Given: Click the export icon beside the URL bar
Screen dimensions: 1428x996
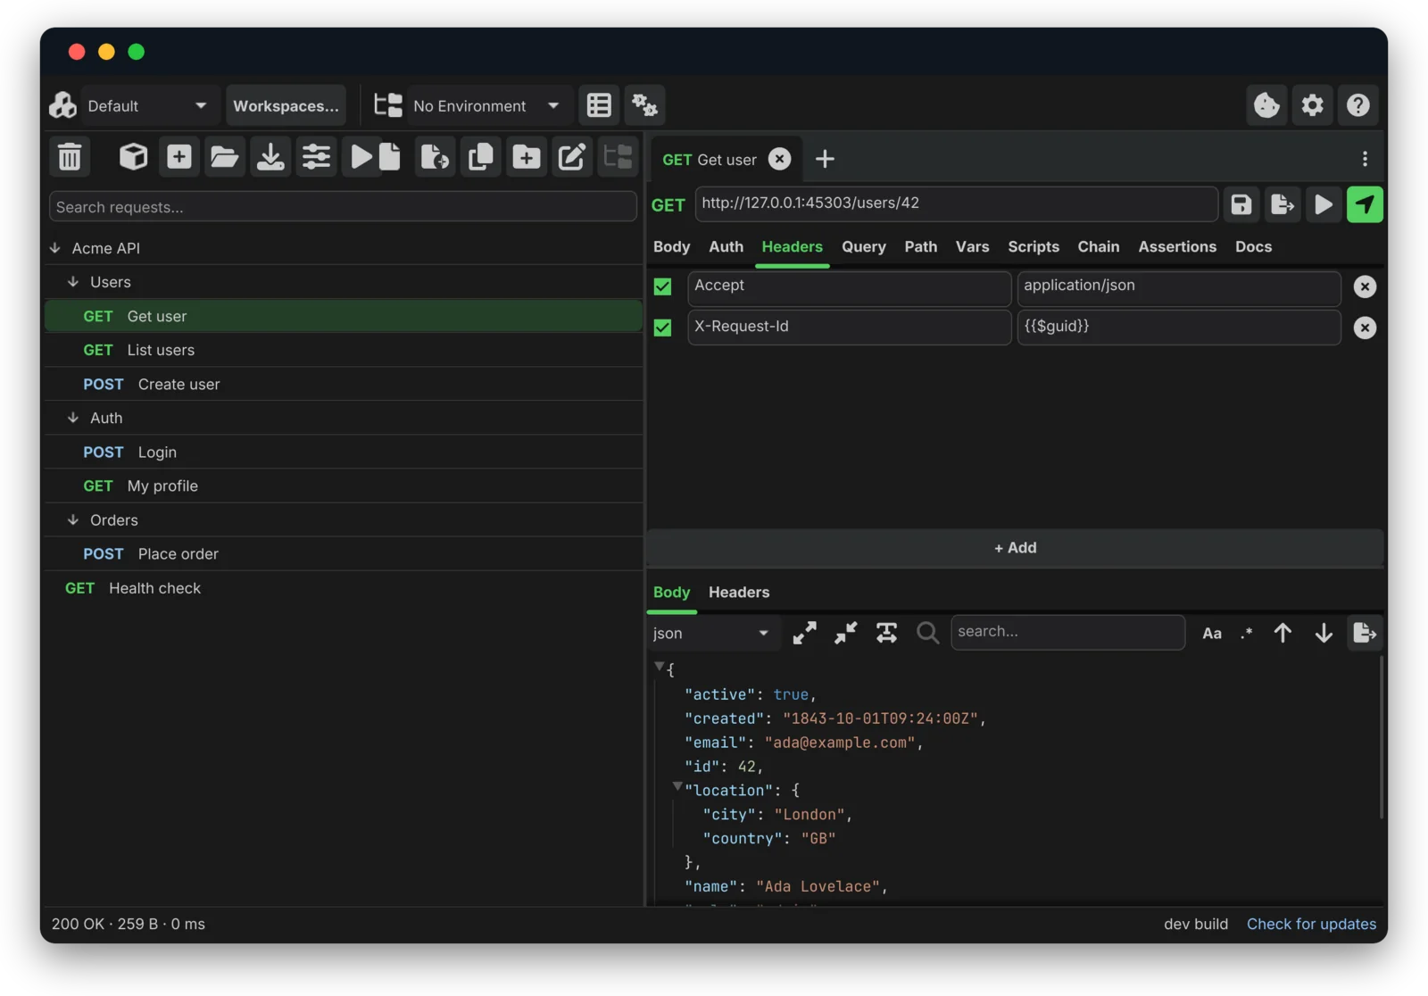Looking at the screenshot, I should [x=1283, y=204].
